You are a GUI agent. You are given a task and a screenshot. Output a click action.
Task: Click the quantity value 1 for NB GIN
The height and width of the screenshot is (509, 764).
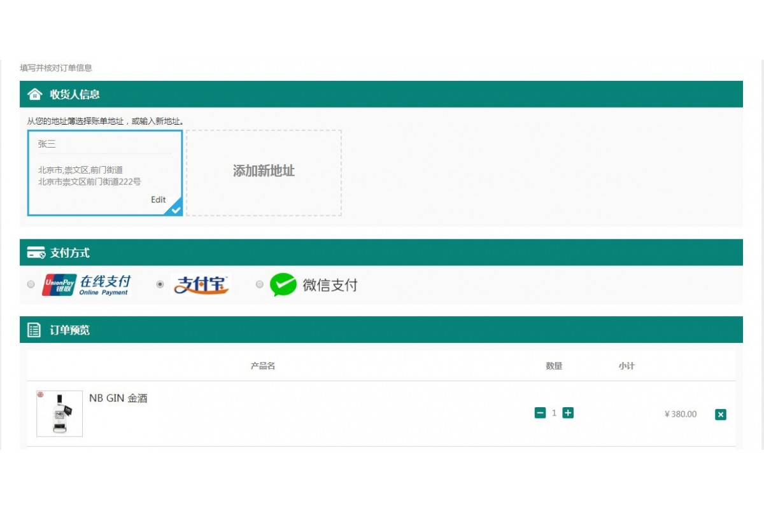click(554, 413)
